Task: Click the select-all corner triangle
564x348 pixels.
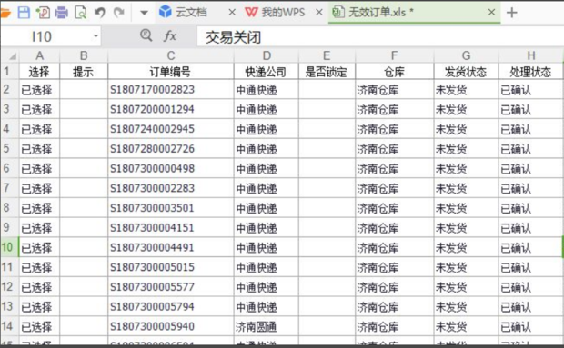Action: click(13, 56)
